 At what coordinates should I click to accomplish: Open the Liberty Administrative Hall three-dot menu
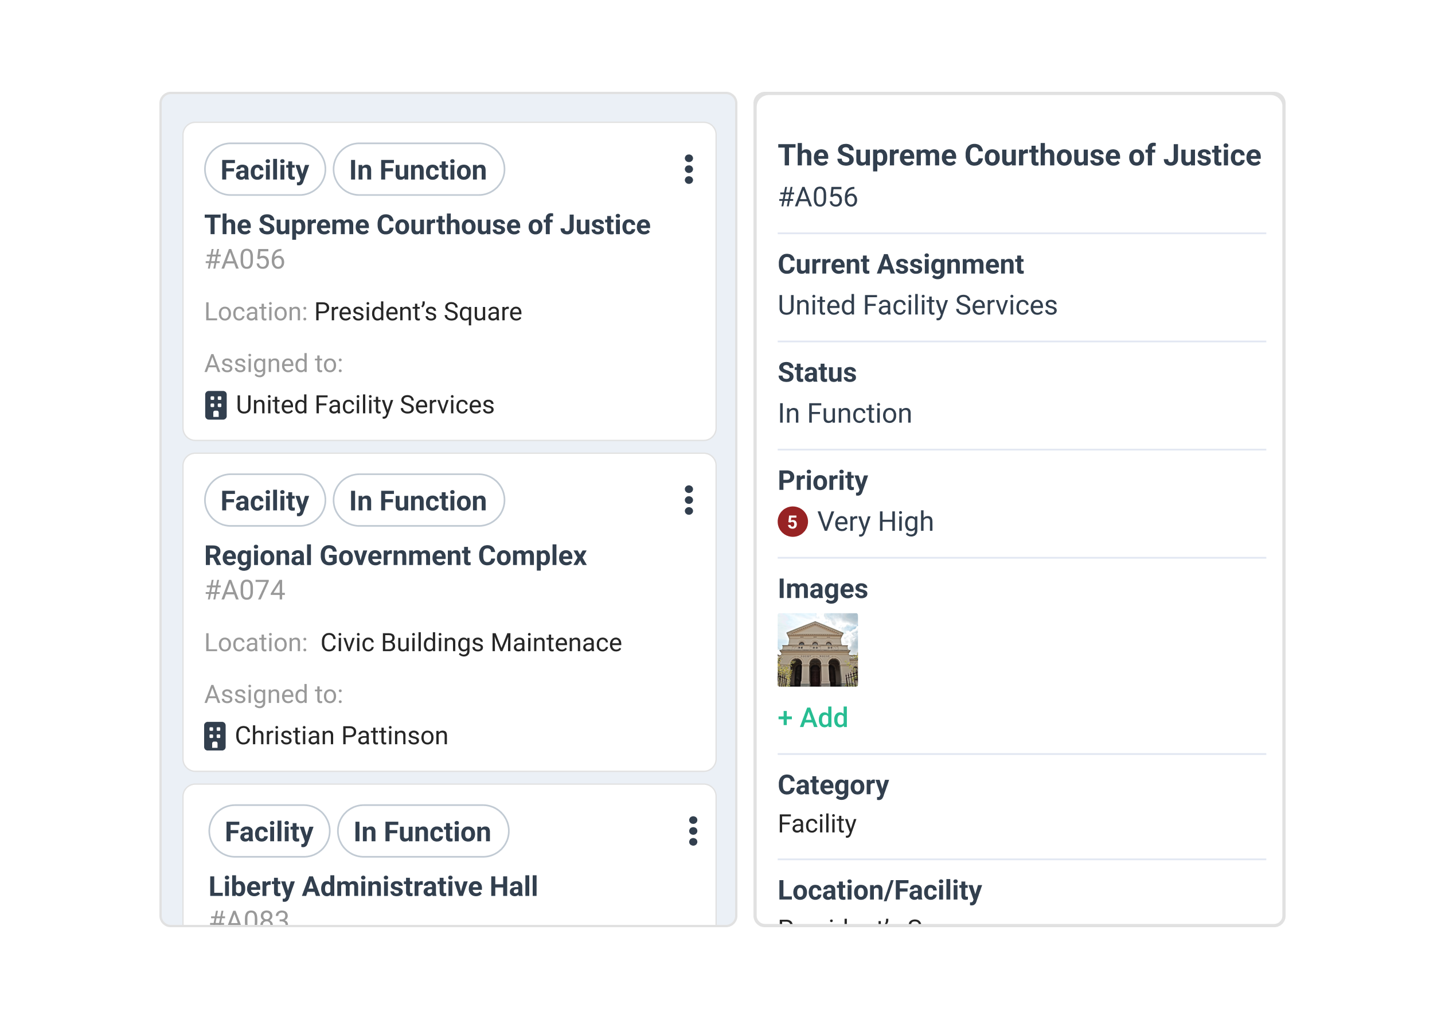[x=693, y=831]
